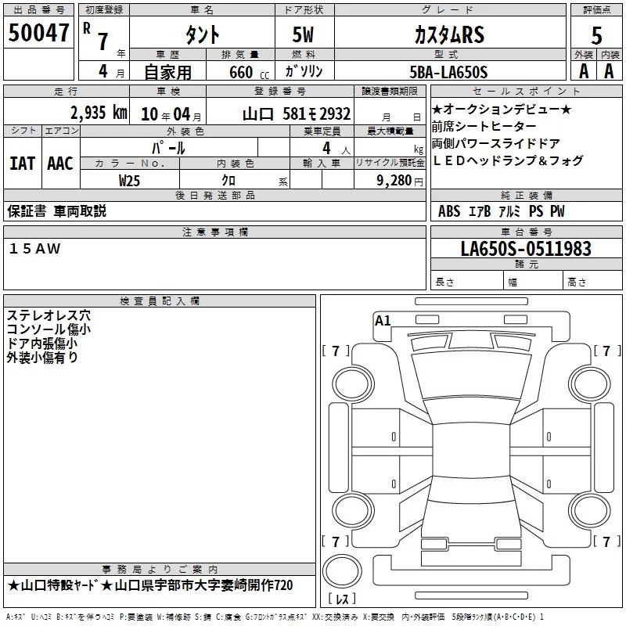Click the inspector note ドア内張傷小

42,344
